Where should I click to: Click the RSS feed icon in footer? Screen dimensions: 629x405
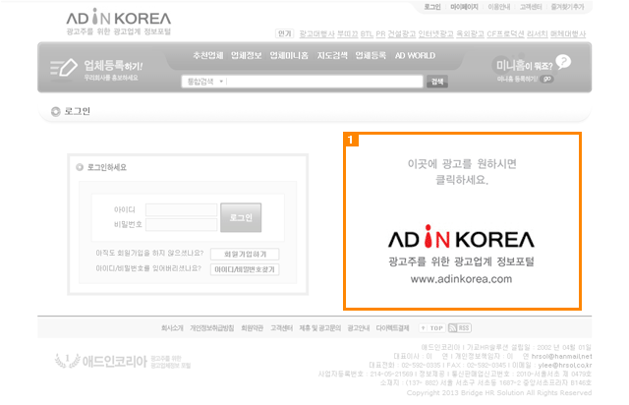[x=460, y=328]
